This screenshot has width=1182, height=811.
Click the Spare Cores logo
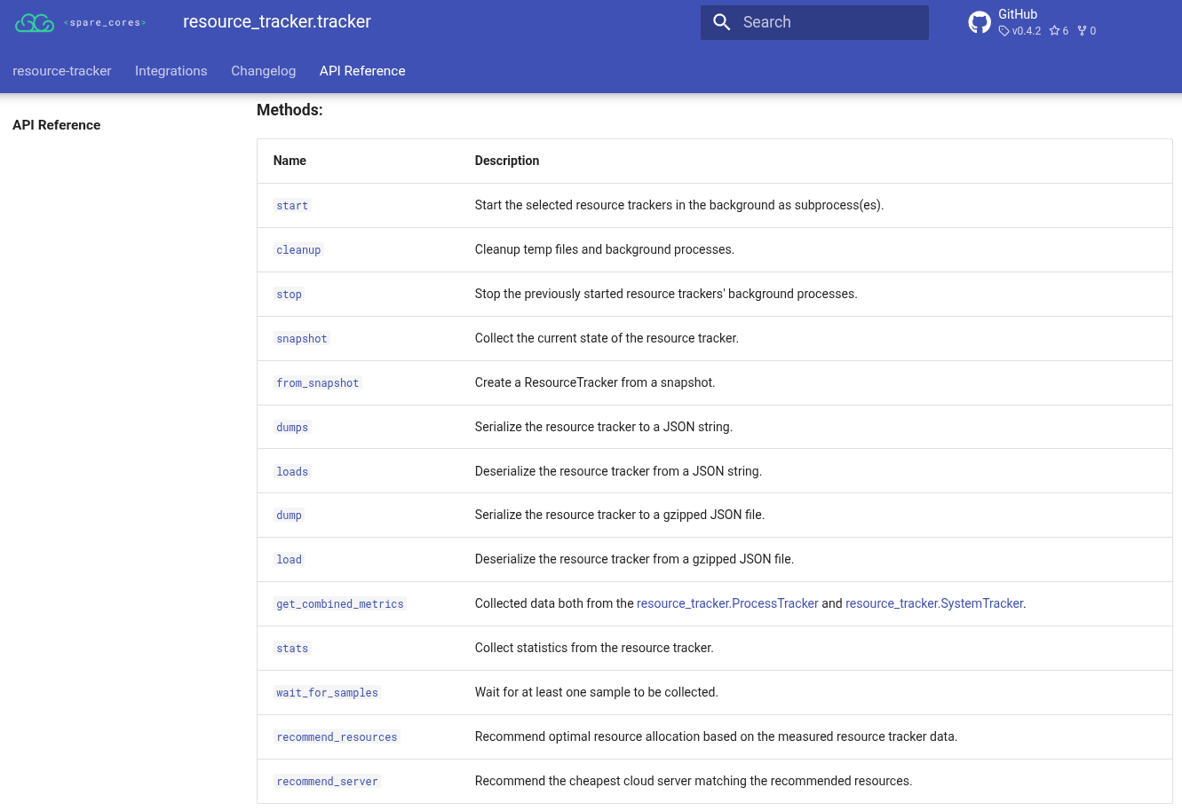coord(80,22)
